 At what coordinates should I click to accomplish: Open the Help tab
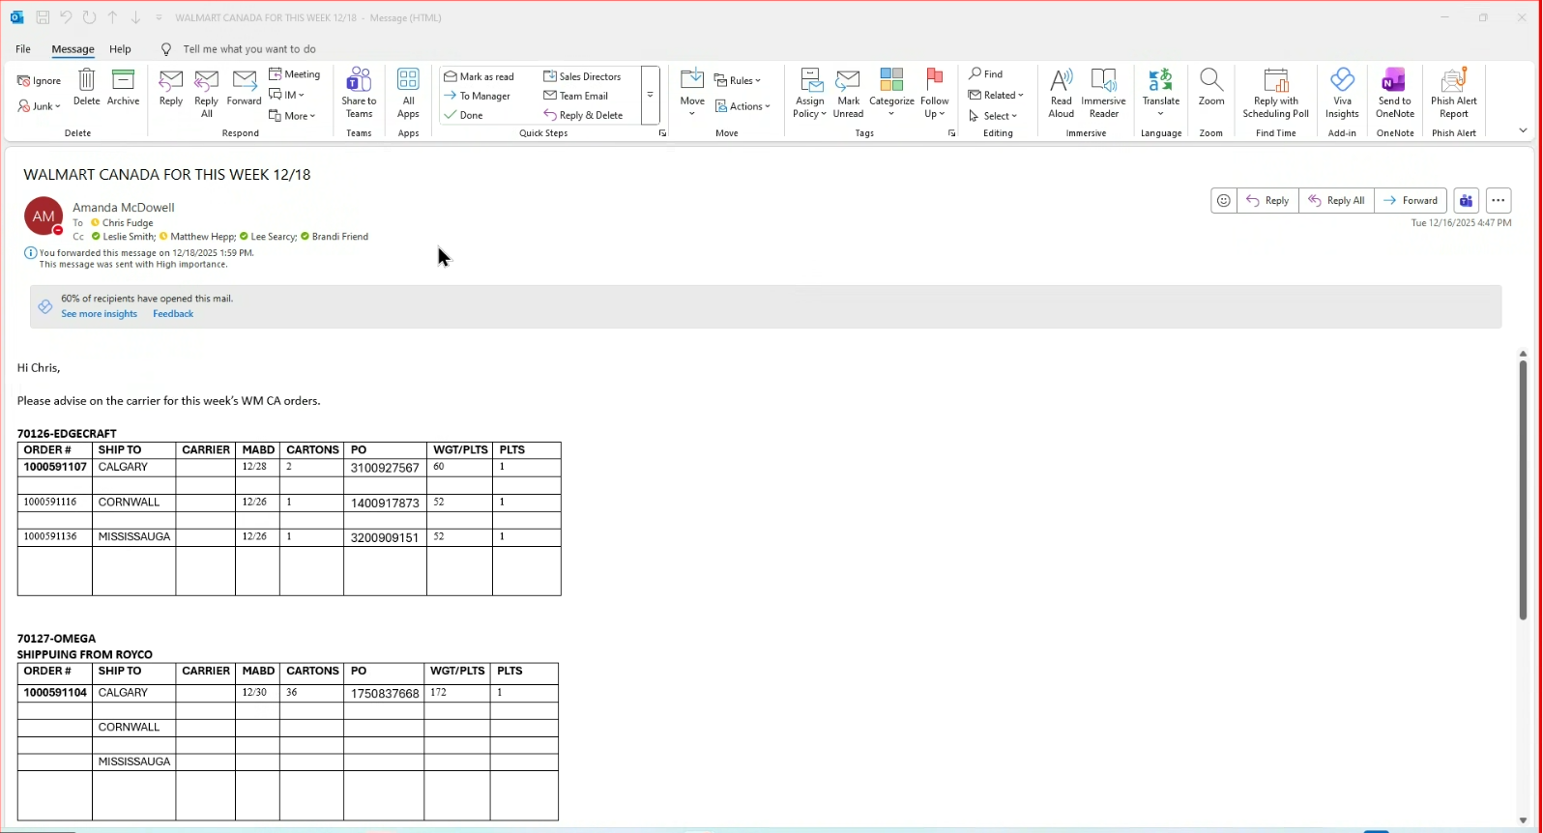pos(120,49)
